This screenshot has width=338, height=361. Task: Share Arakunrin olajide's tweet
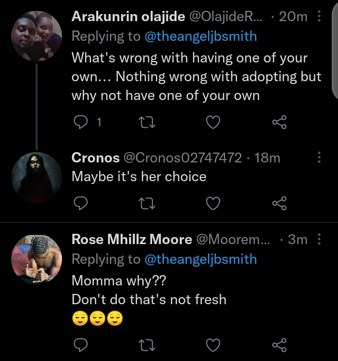[x=279, y=123]
